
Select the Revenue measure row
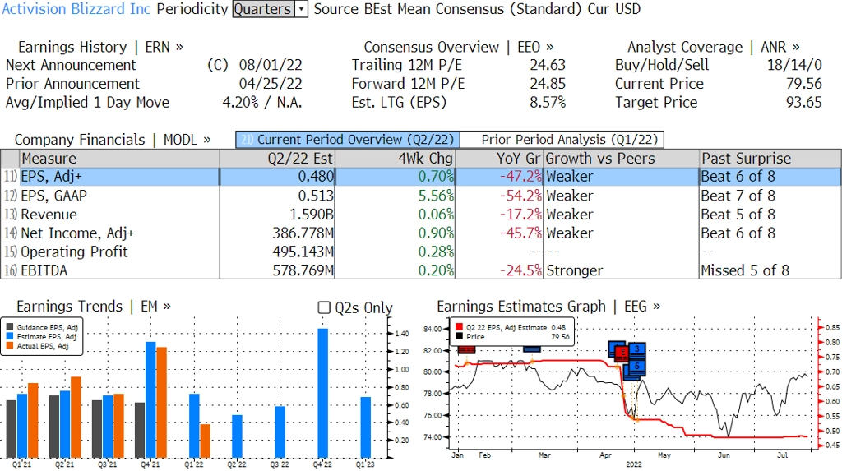click(421, 215)
